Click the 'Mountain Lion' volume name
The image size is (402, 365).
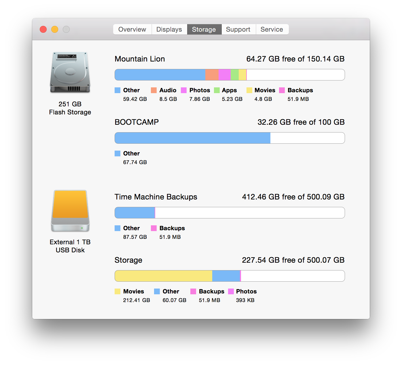(x=140, y=59)
